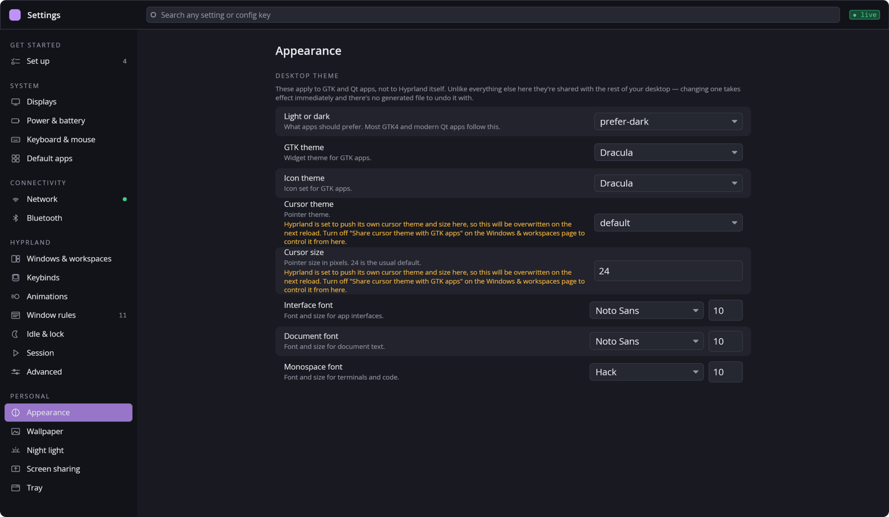Click the Advanced sliders icon
This screenshot has height=517, width=889.
[x=16, y=372]
